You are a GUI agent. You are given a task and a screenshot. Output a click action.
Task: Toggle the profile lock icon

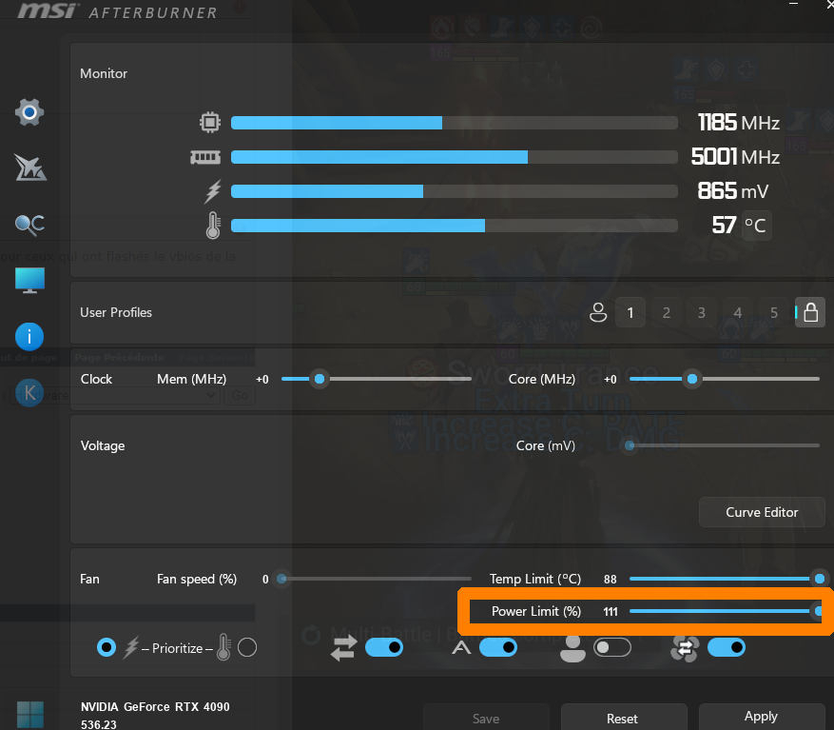(810, 312)
